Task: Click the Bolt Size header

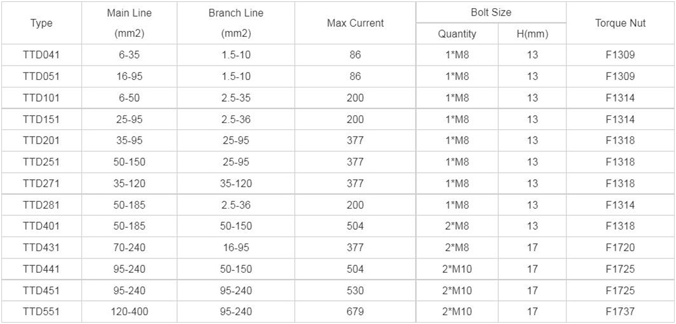Action: tap(491, 12)
